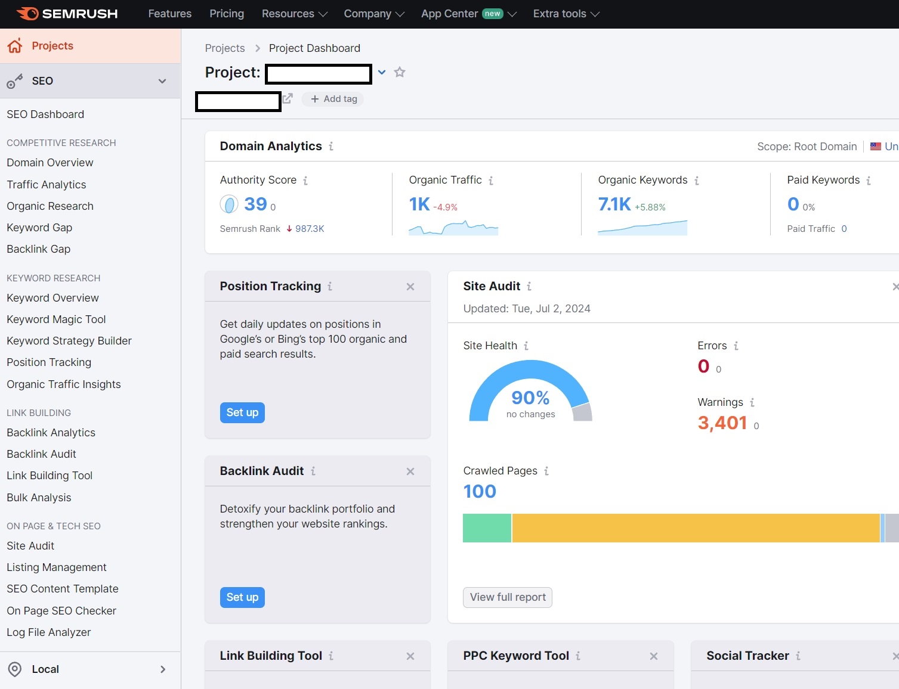The height and width of the screenshot is (689, 899).
Task: Click the Site Health 90% gauge
Action: [x=530, y=391]
